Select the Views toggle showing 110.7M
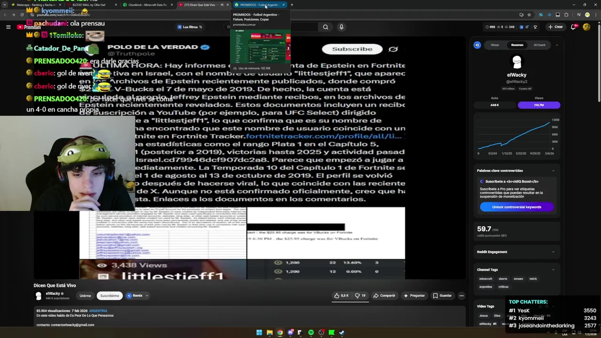This screenshot has height=338, width=601. coord(539,105)
